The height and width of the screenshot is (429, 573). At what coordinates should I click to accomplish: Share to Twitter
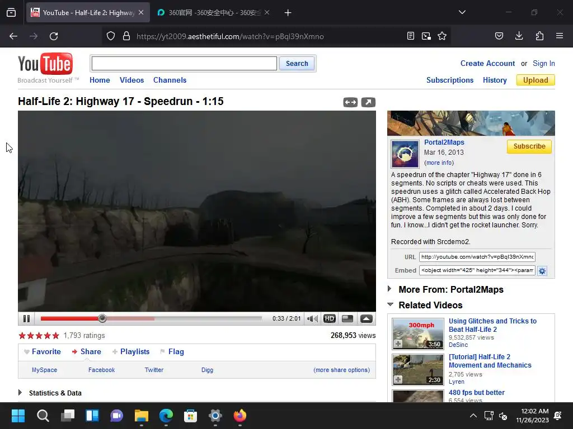pyautogui.click(x=154, y=370)
